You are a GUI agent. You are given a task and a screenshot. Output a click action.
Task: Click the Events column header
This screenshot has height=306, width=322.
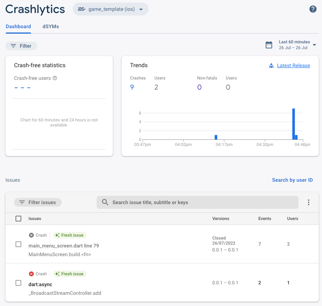click(265, 219)
